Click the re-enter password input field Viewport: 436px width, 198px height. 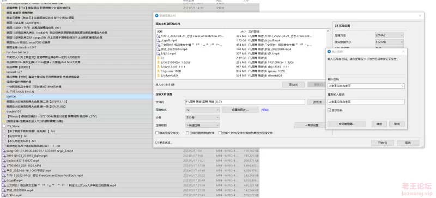(x=366, y=102)
